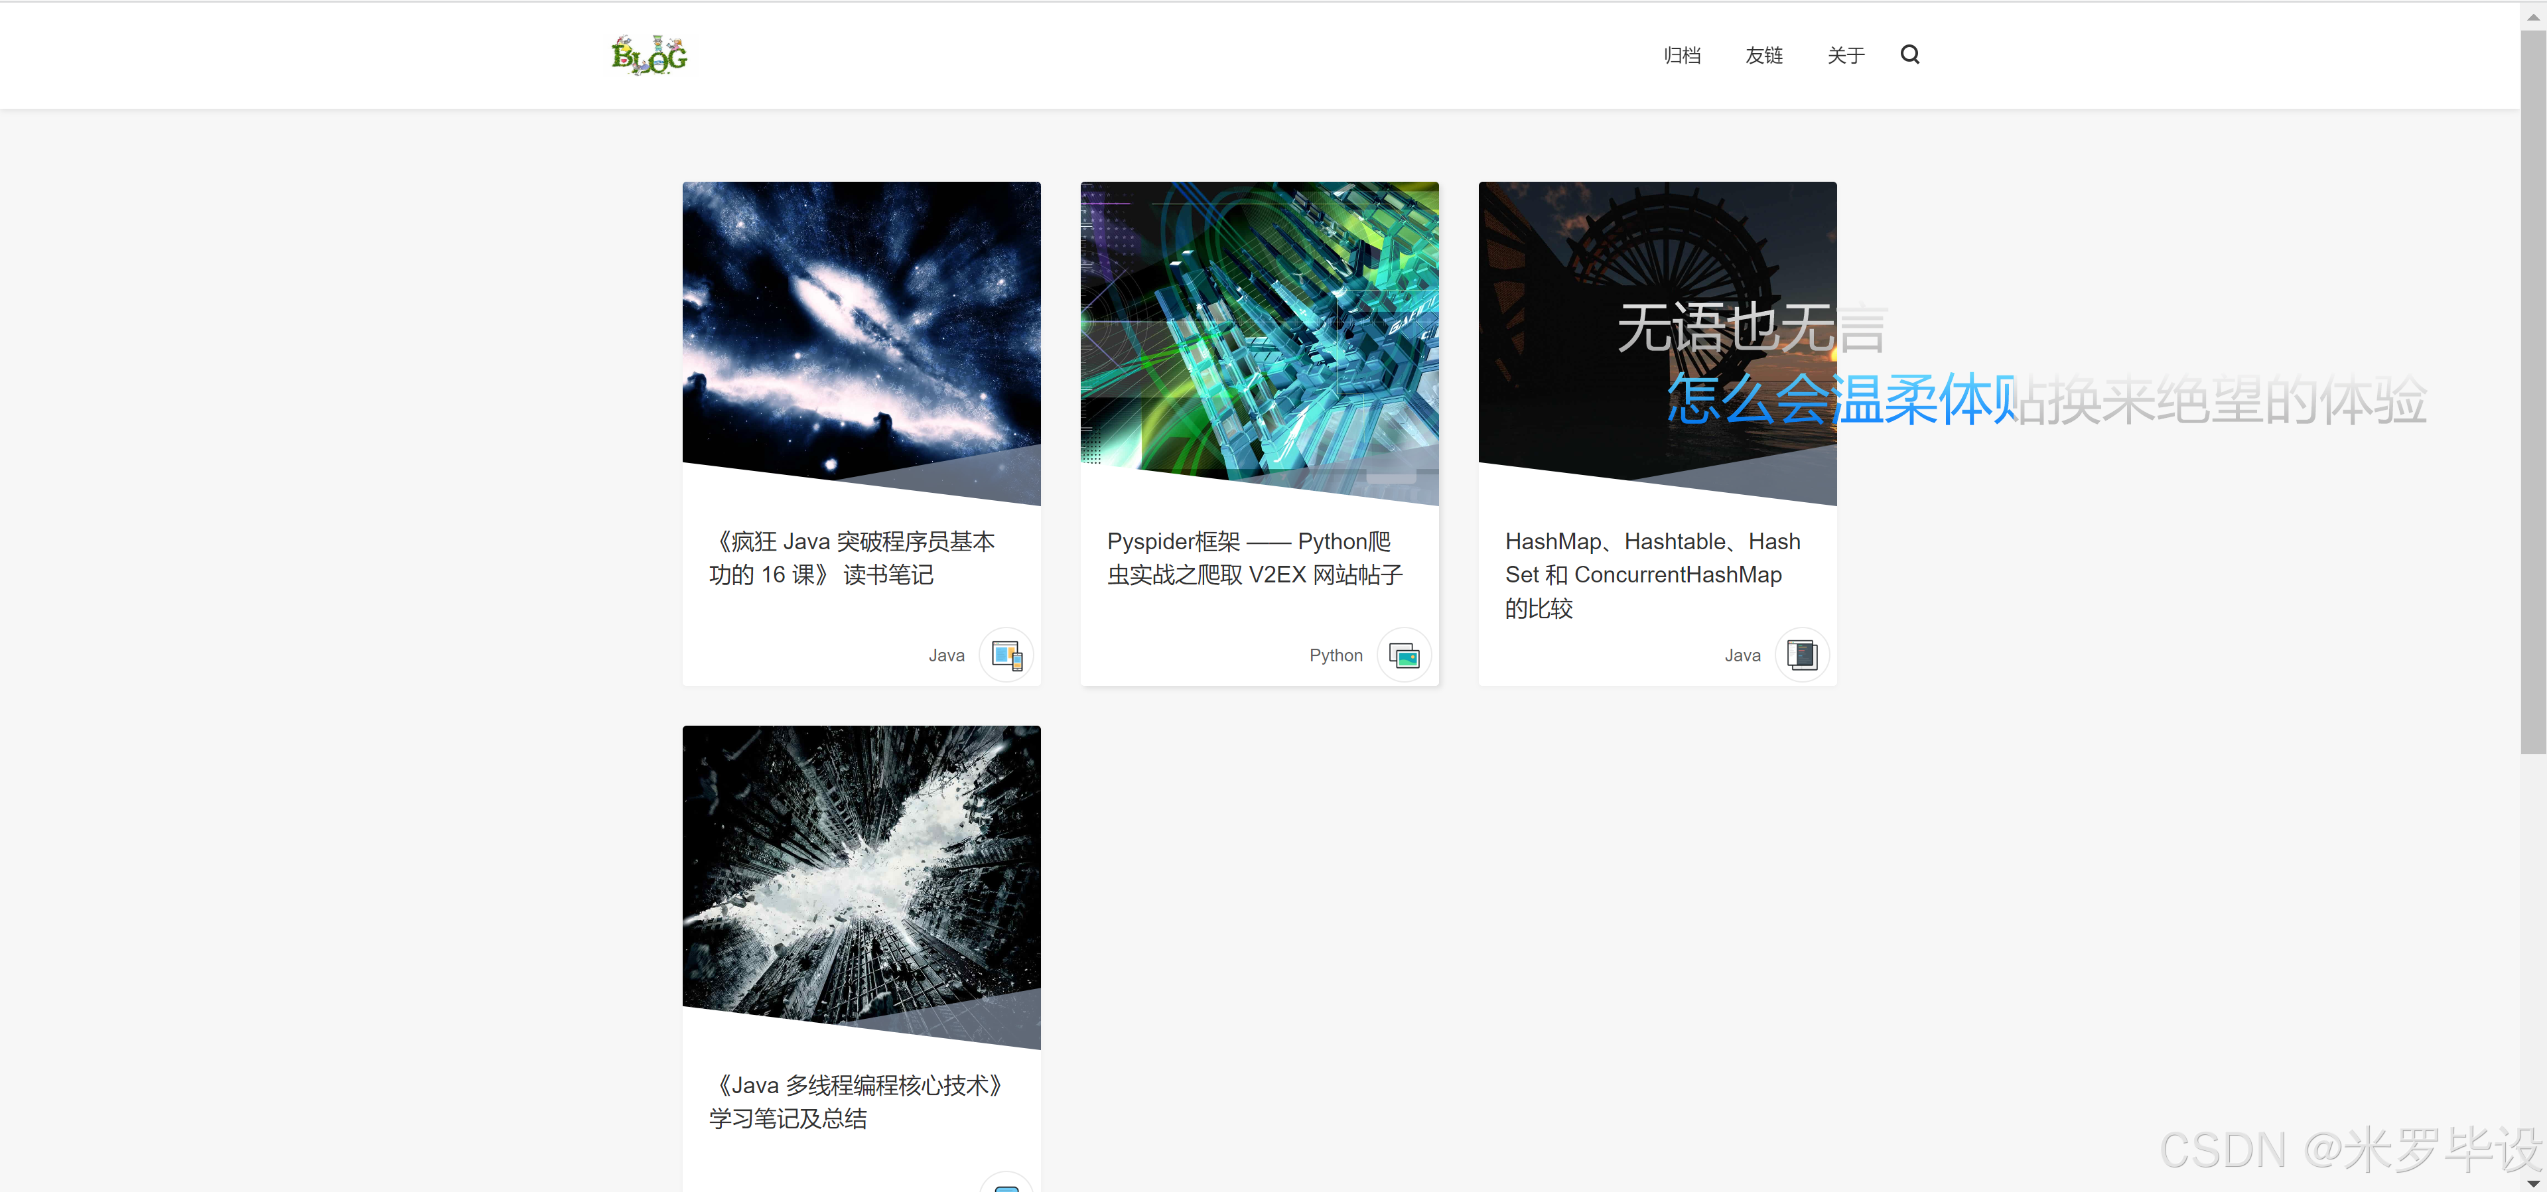Click the circular icon on the Java multithreading card
The height and width of the screenshot is (1192, 2547).
pos(1006,1185)
